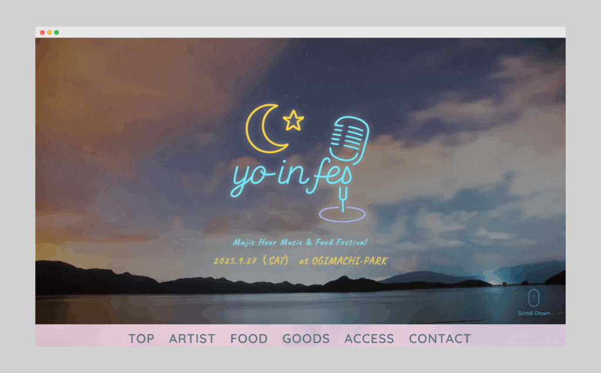
Task: Click the 2025.9.27 (SAT) date text
Action: click(251, 261)
